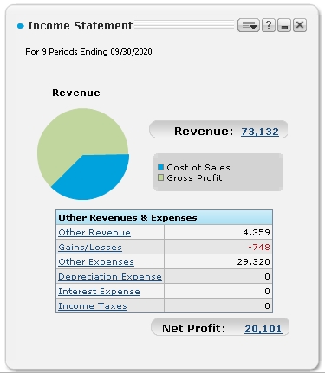Open the Gains/Losses link
Image resolution: width=325 pixels, height=373 pixels.
coord(90,248)
